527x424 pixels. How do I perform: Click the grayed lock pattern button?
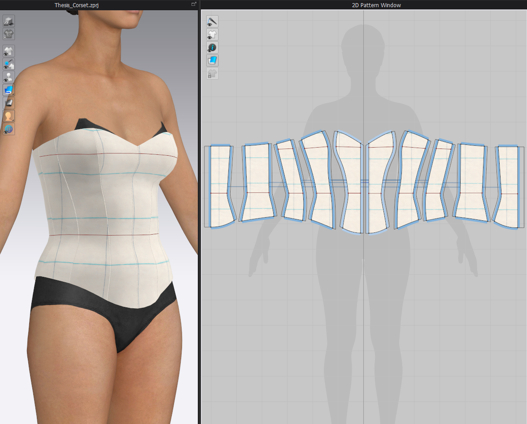tap(212, 73)
